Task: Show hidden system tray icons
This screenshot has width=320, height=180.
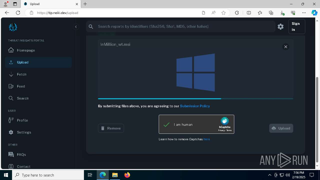Action: 269,175
